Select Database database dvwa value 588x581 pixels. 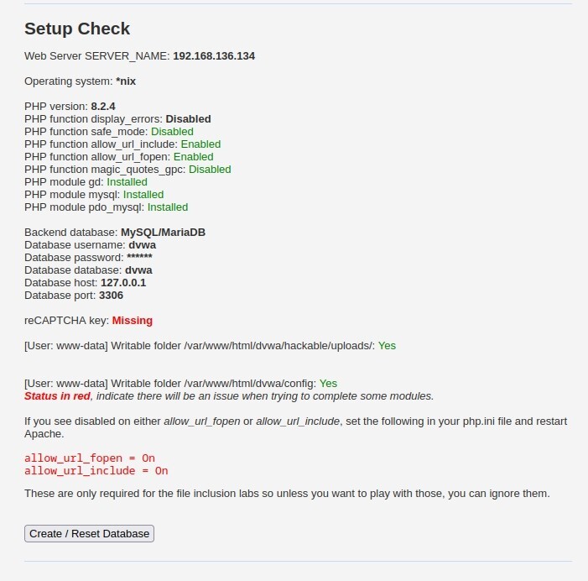click(x=138, y=270)
